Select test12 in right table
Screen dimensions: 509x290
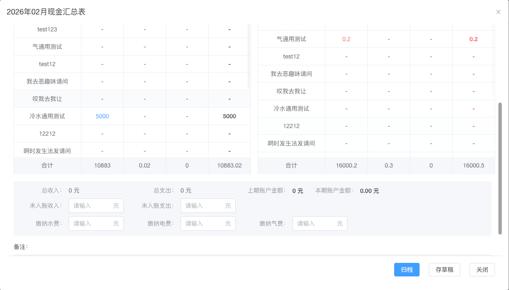376,56
